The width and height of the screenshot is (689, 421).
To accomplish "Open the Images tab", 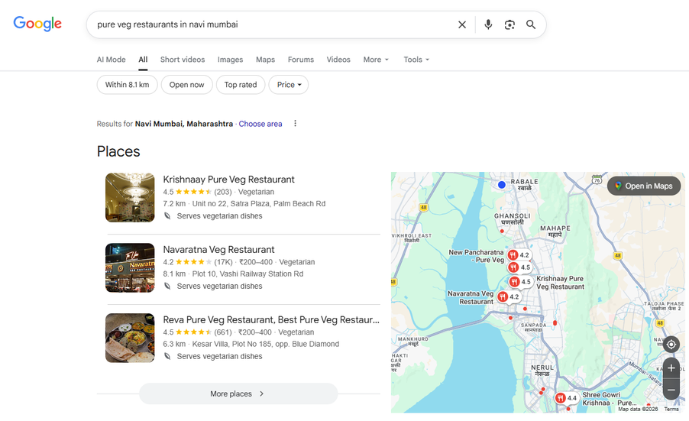I will point(230,60).
